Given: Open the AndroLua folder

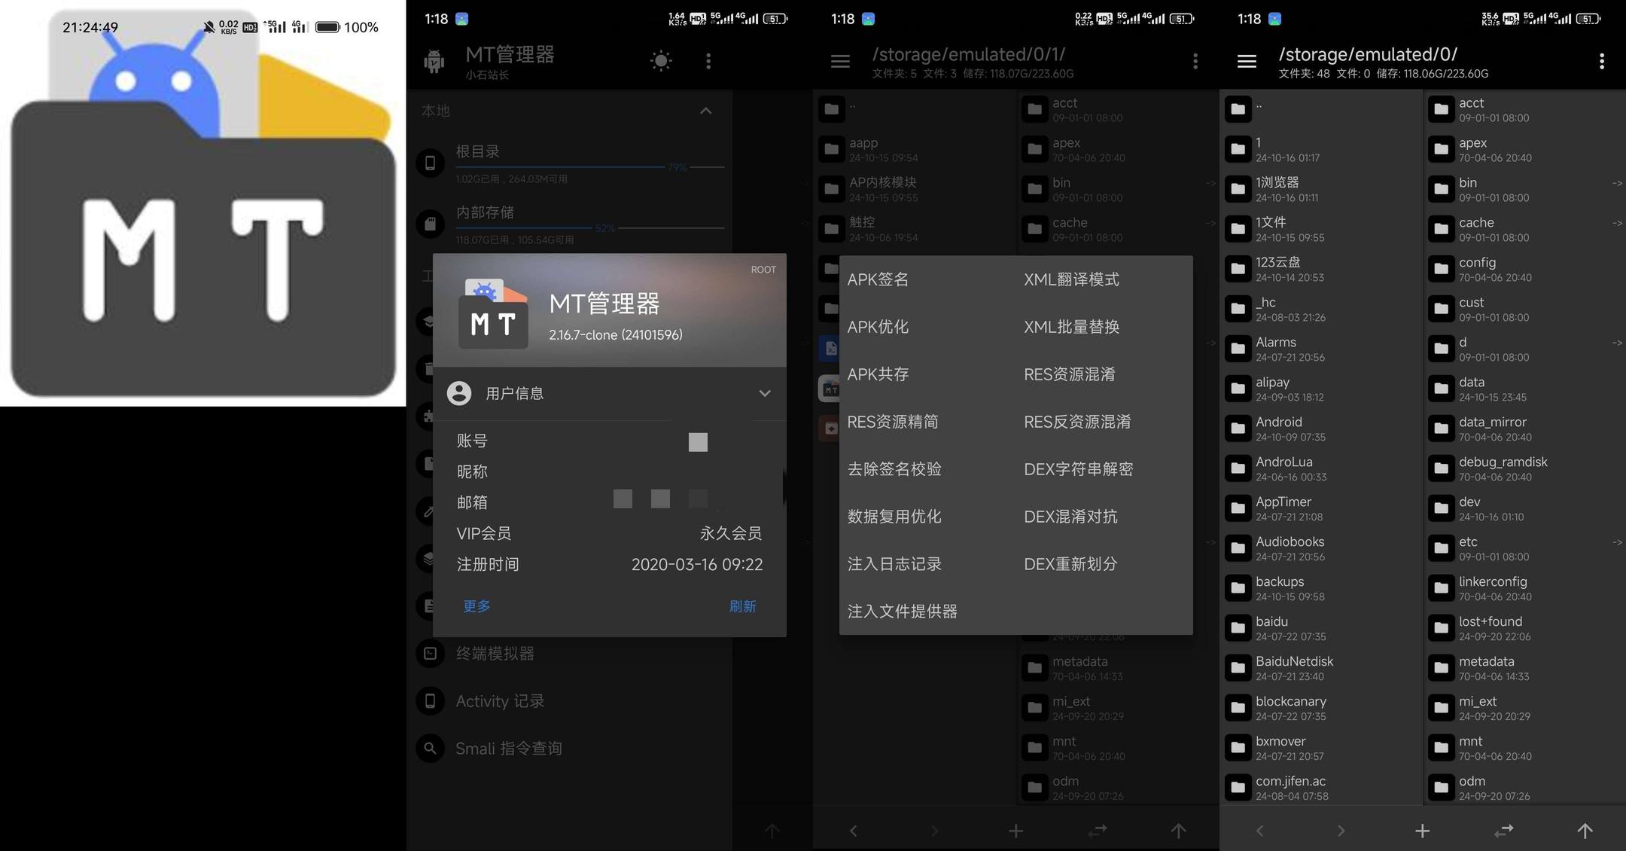Looking at the screenshot, I should point(1321,468).
